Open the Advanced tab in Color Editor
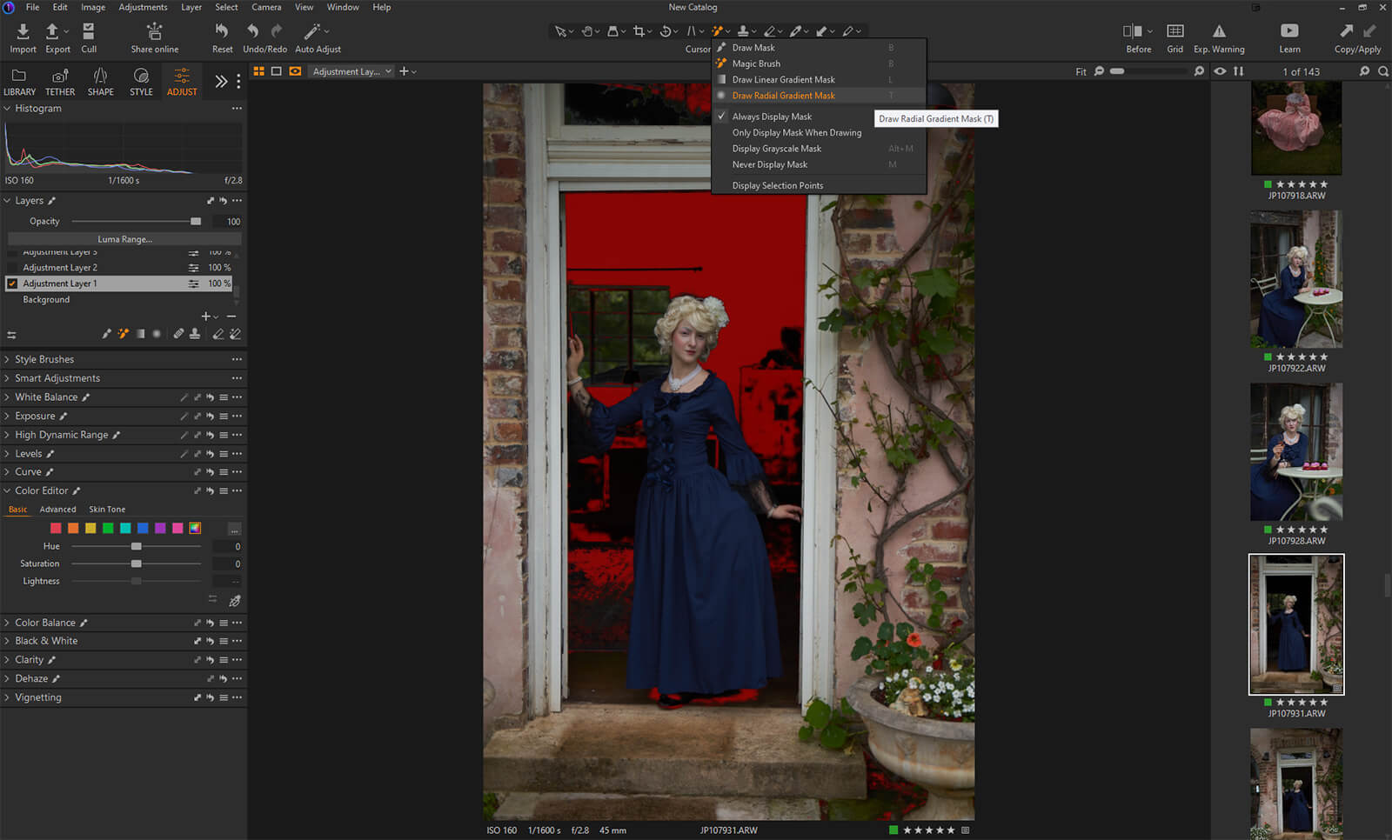 (x=57, y=510)
